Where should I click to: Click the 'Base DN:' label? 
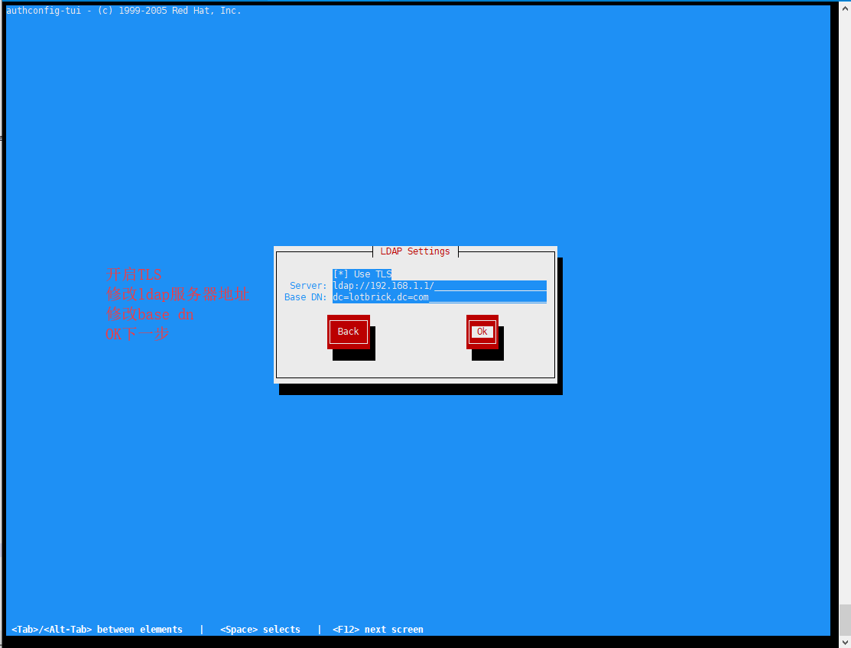pyautogui.click(x=305, y=297)
